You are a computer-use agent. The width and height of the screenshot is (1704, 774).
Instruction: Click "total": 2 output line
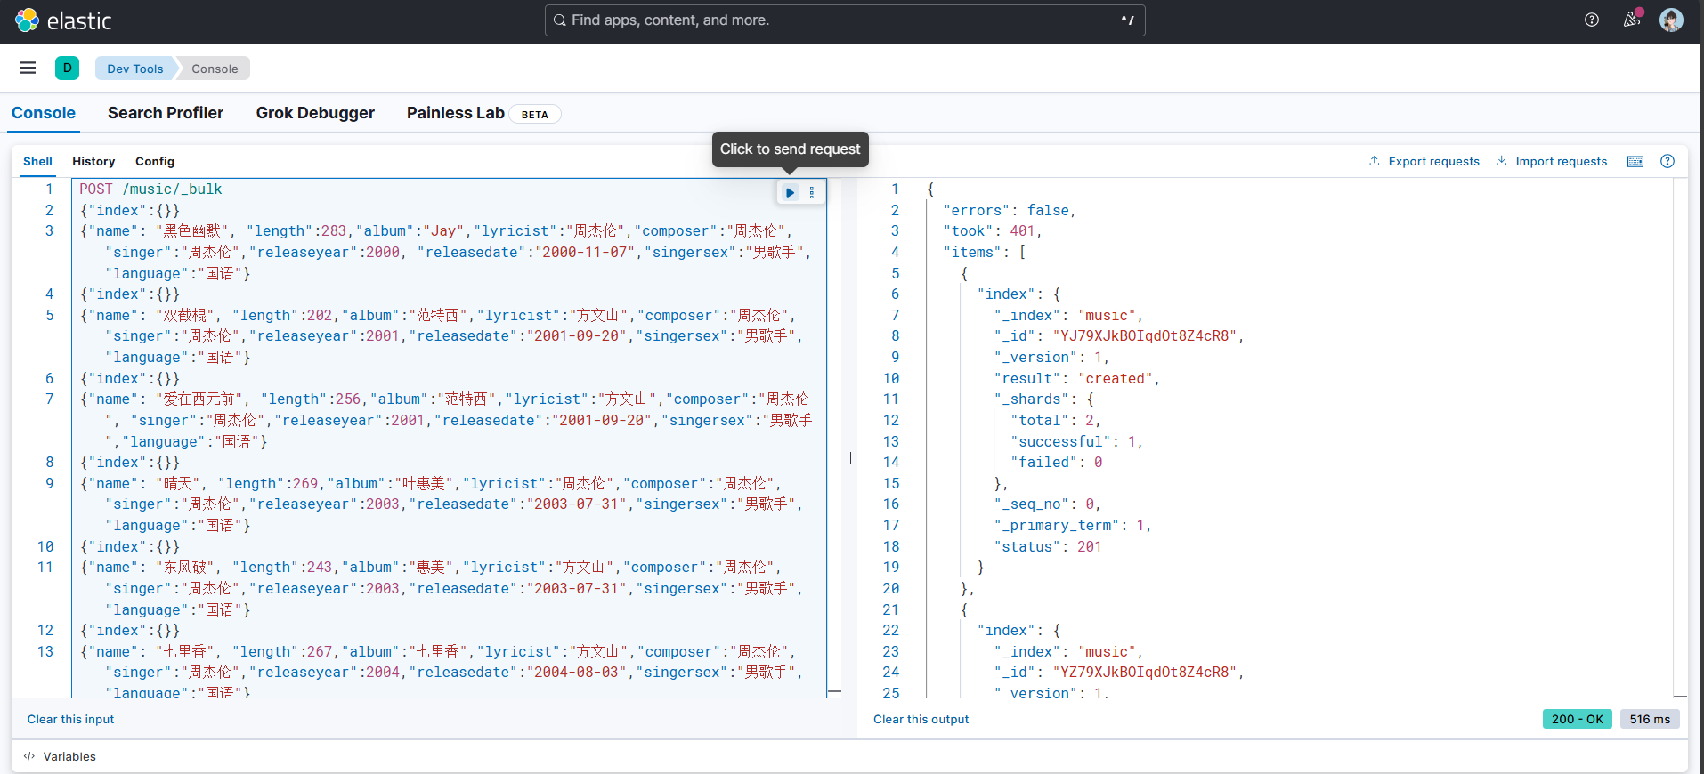(x=1056, y=421)
